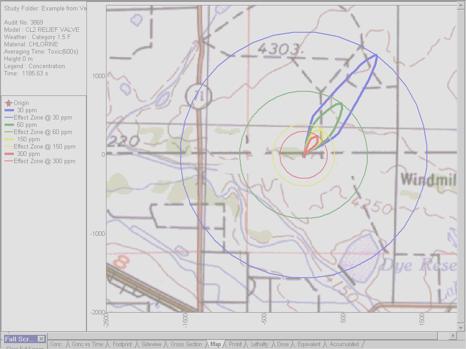This screenshot has height=349, width=466.
Task: Click the '4250' contour label on map
Action: 372,206
